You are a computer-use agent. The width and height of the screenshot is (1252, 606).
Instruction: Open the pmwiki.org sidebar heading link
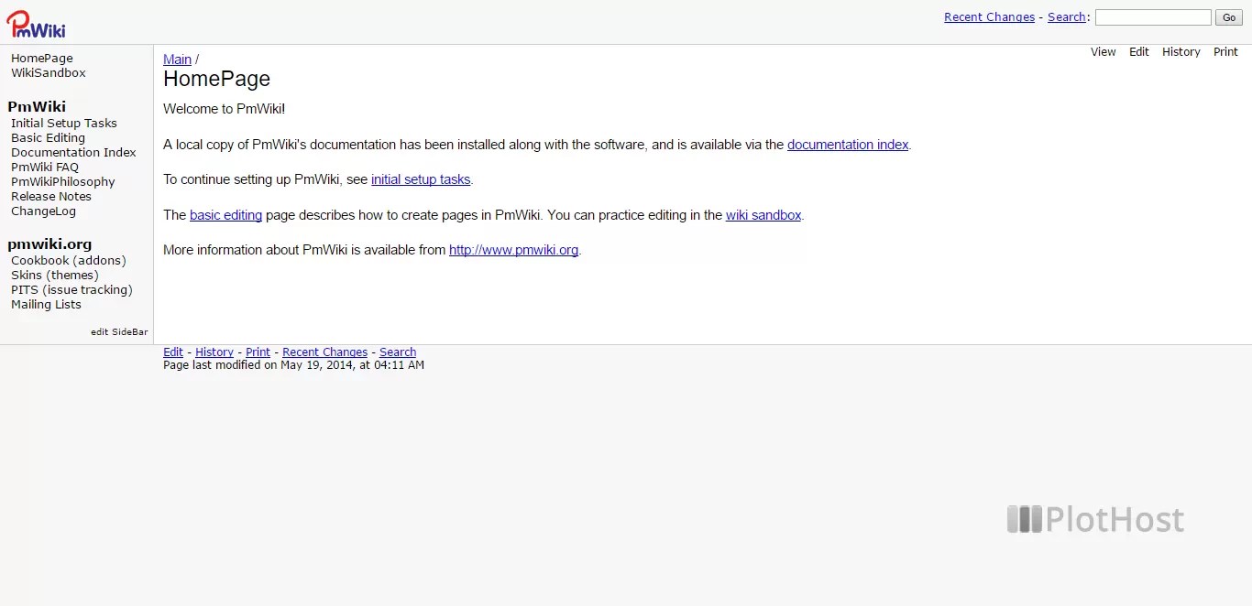pos(49,244)
